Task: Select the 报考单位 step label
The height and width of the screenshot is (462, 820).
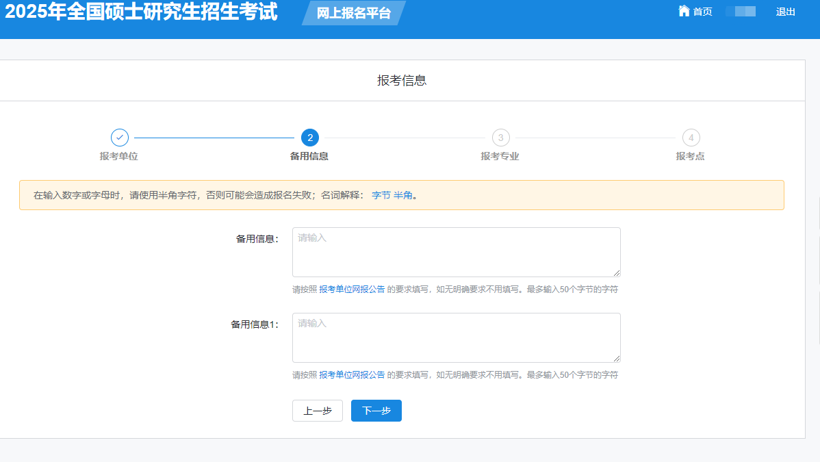Action: click(119, 156)
